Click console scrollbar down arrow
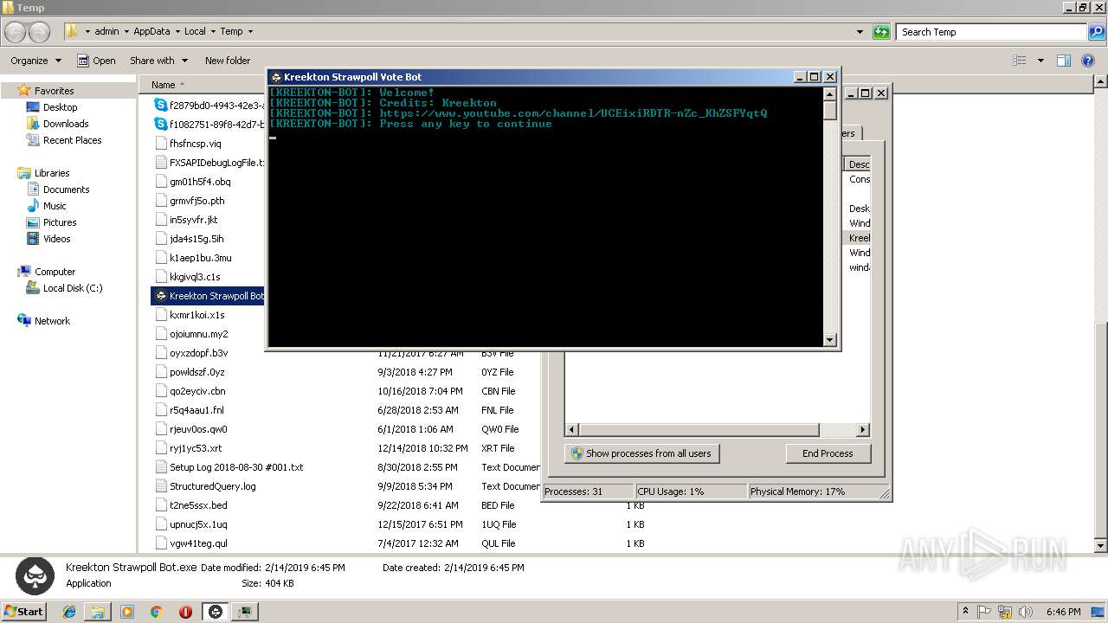1108x623 pixels. (x=830, y=340)
